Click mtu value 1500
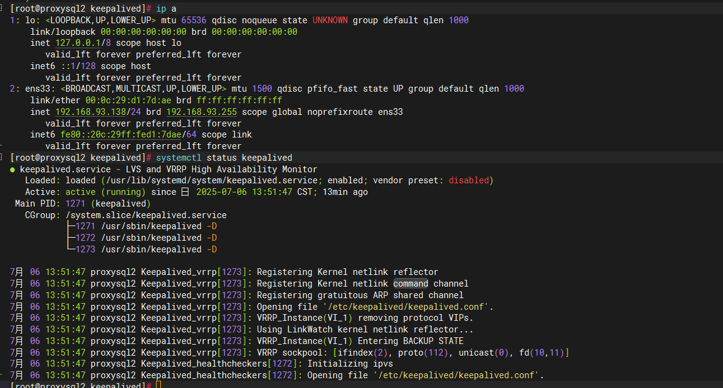The image size is (723, 388). [262, 89]
